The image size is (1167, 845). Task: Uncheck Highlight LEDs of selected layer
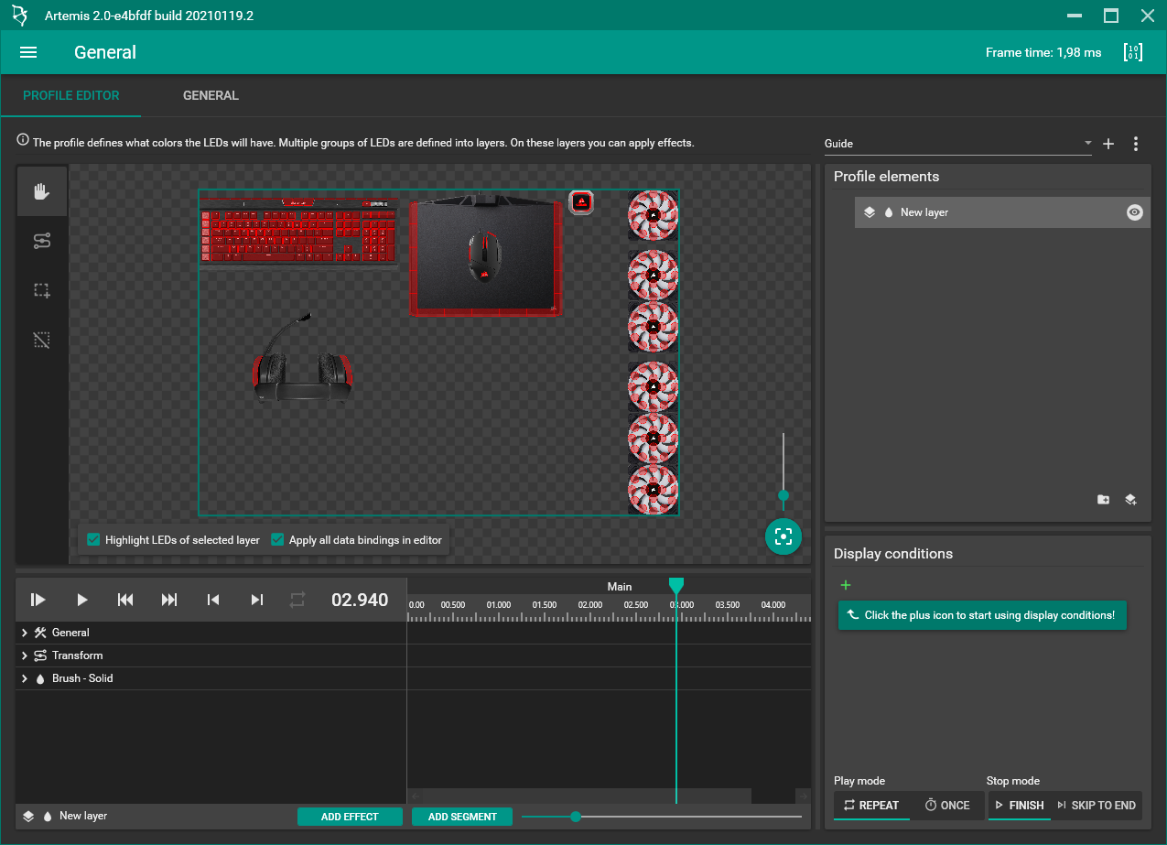(93, 540)
